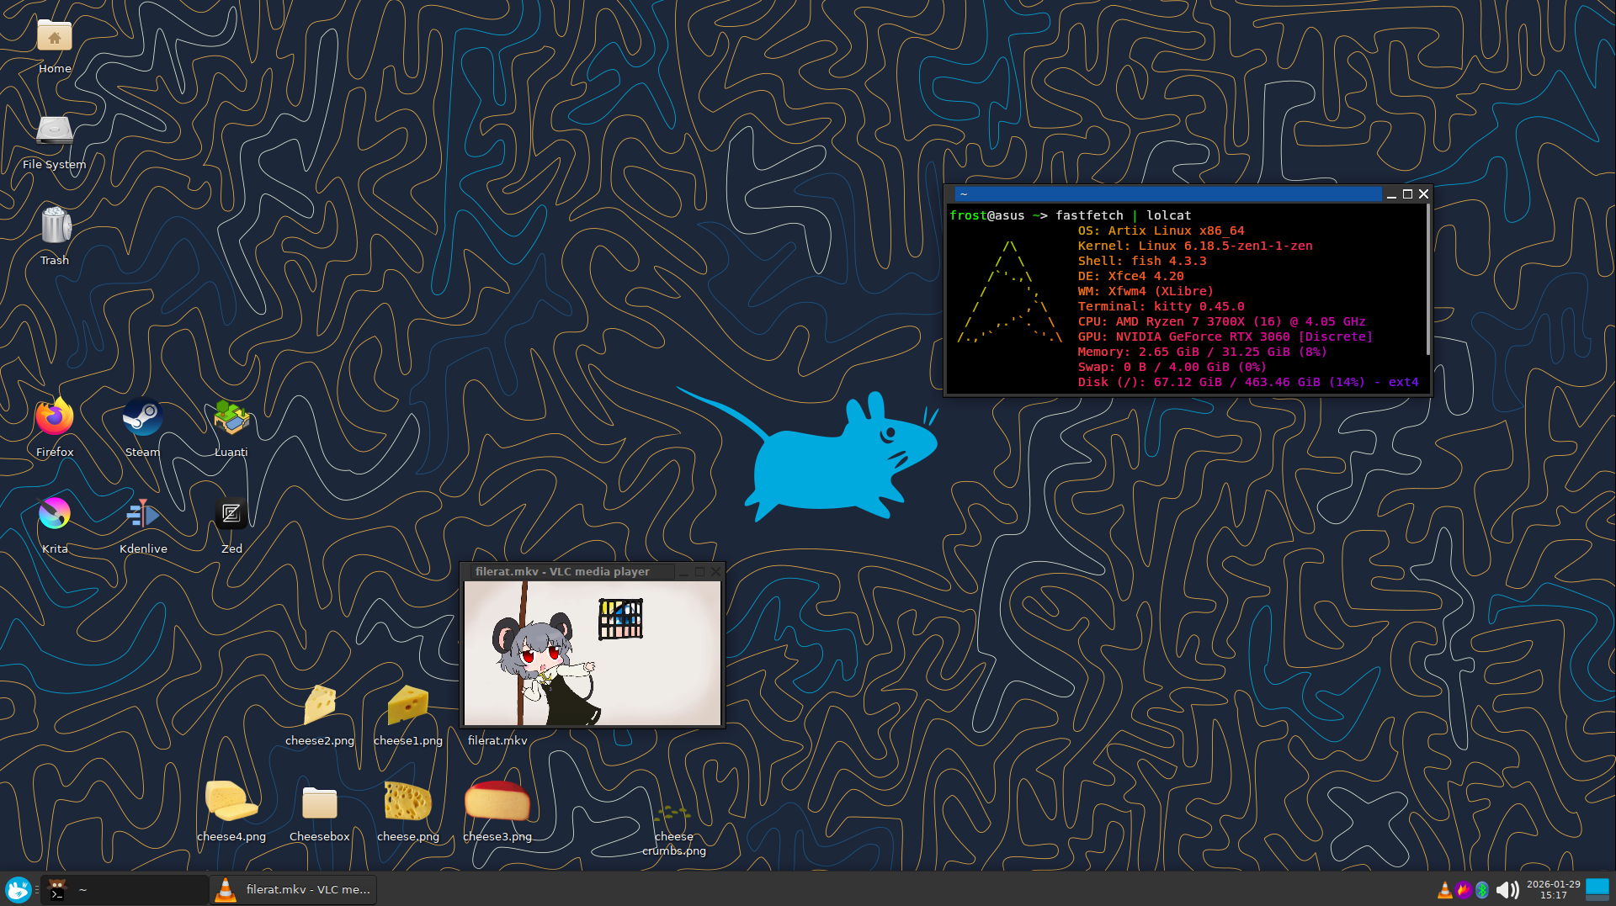Click VLC cone icon in system tray
The height and width of the screenshot is (906, 1616).
tap(1445, 890)
